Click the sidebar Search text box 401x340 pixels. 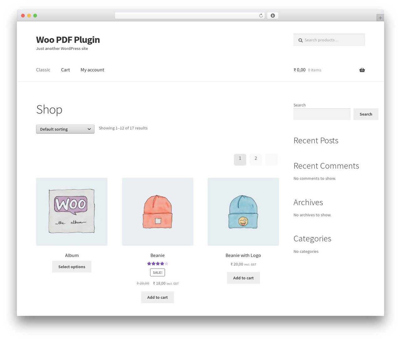[x=322, y=114]
